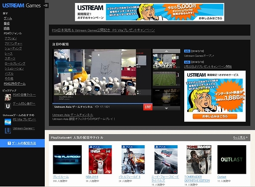Click the PS4 titles pickup thumbnail icon
Image resolution: width=255 pixels, height=187 pixels.
[x=7, y=97]
